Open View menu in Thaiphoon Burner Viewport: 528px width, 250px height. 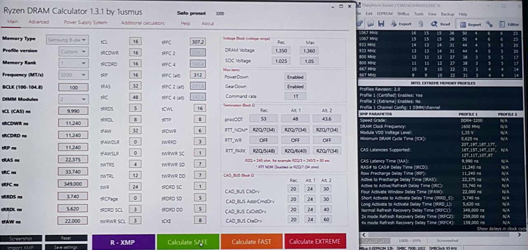click(432, 14)
